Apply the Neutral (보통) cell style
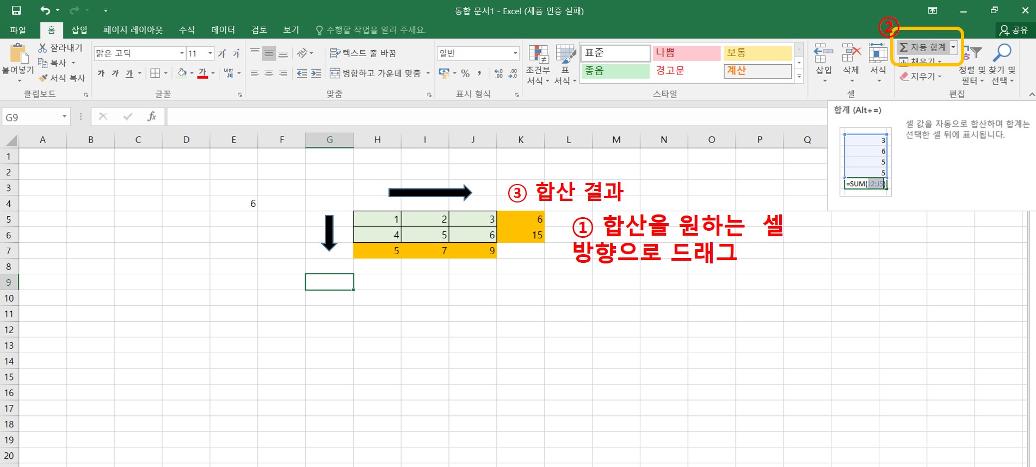The height and width of the screenshot is (467, 1036). 757,53
